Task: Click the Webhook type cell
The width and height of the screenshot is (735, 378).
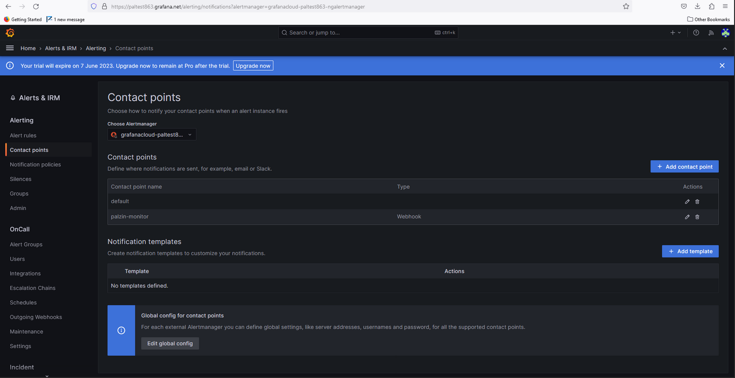Action: pos(409,216)
